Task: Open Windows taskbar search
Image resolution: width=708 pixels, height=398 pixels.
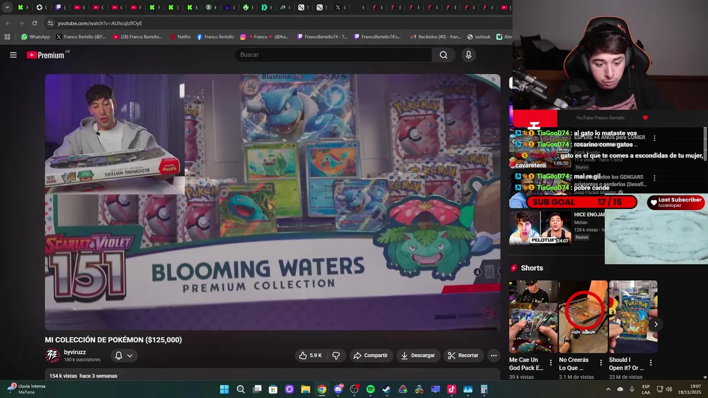Action: coord(241,389)
